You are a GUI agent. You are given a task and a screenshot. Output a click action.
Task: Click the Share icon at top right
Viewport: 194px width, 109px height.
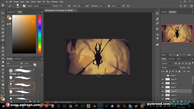[x=191, y=6]
